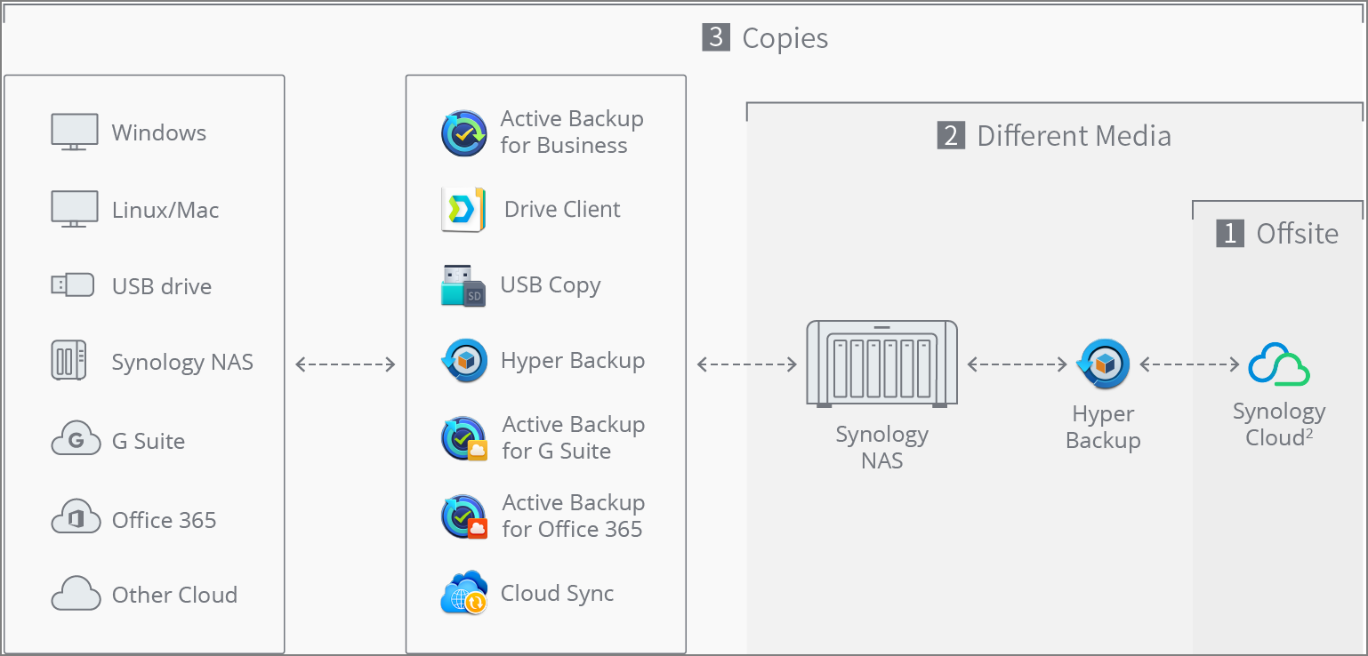Select the USB Copy app icon
The height and width of the screenshot is (656, 1368).
point(463,285)
